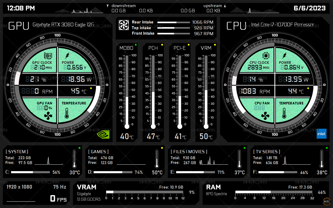Screen dimensions: 333x208
Task: Click the thermometer icon in TV SERIES panel
Action: (x=322, y=159)
